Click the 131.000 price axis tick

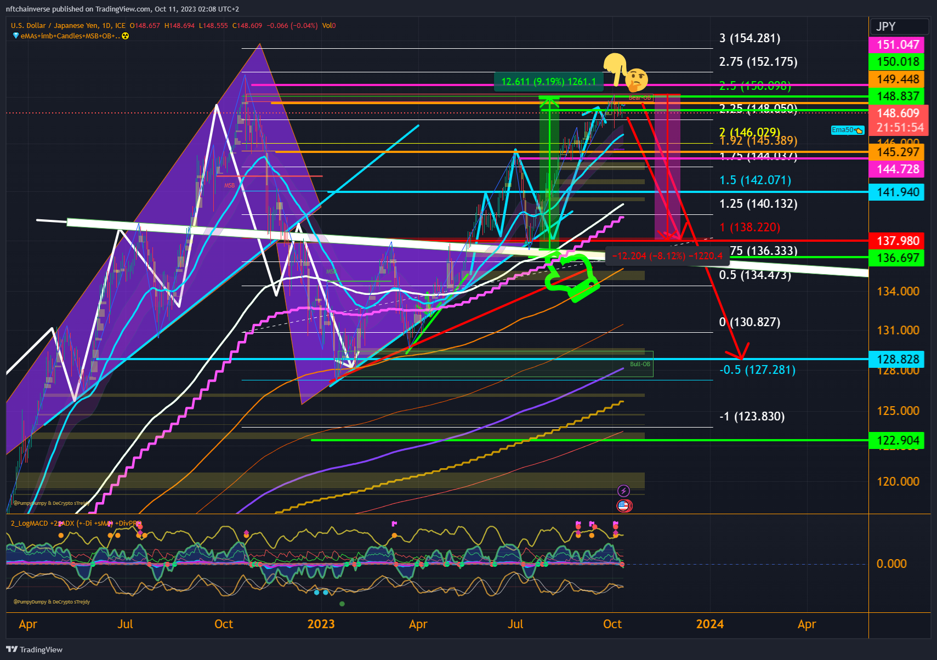click(x=898, y=330)
